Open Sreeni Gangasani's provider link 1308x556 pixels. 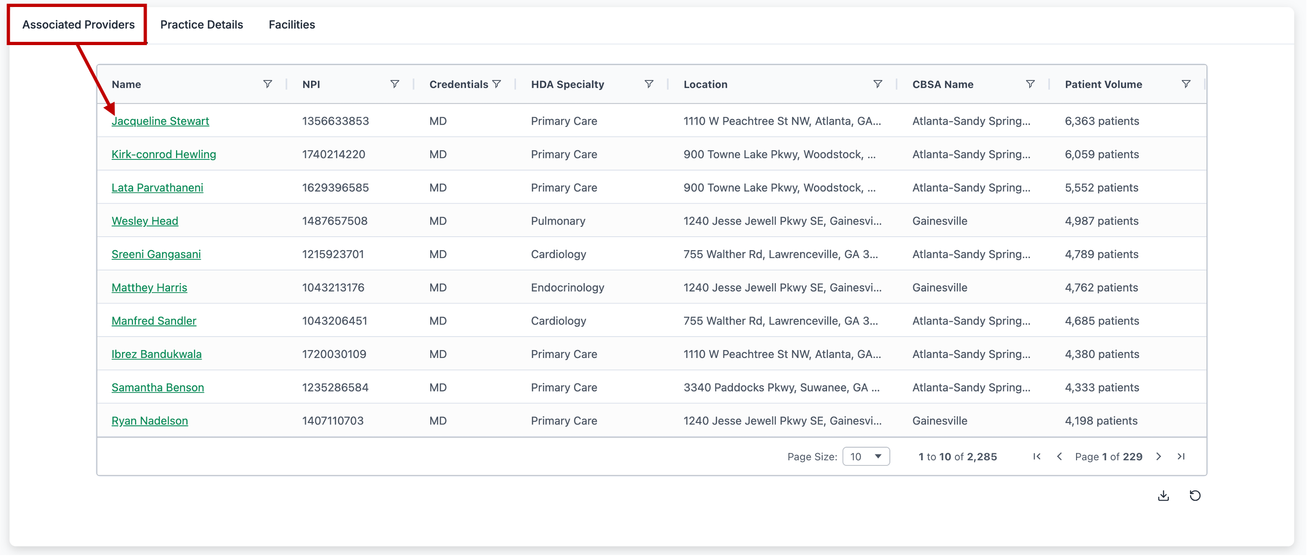tap(156, 254)
